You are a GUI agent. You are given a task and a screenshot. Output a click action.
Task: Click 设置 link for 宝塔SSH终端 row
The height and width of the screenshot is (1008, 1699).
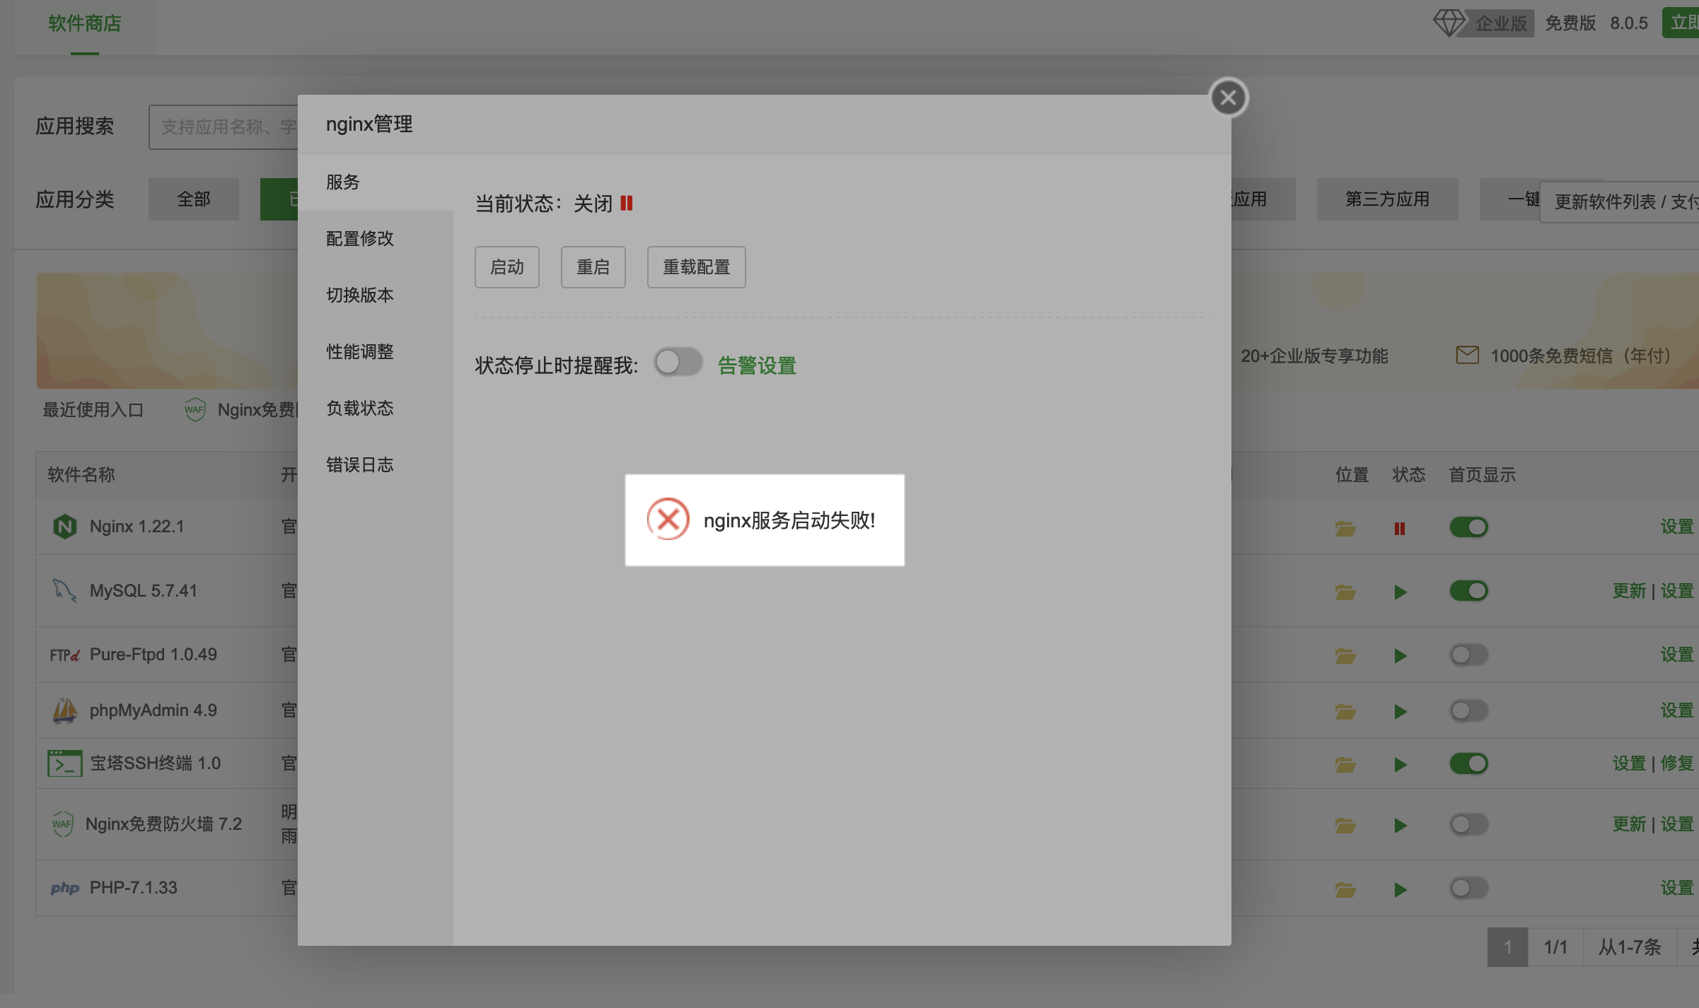[x=1629, y=763]
